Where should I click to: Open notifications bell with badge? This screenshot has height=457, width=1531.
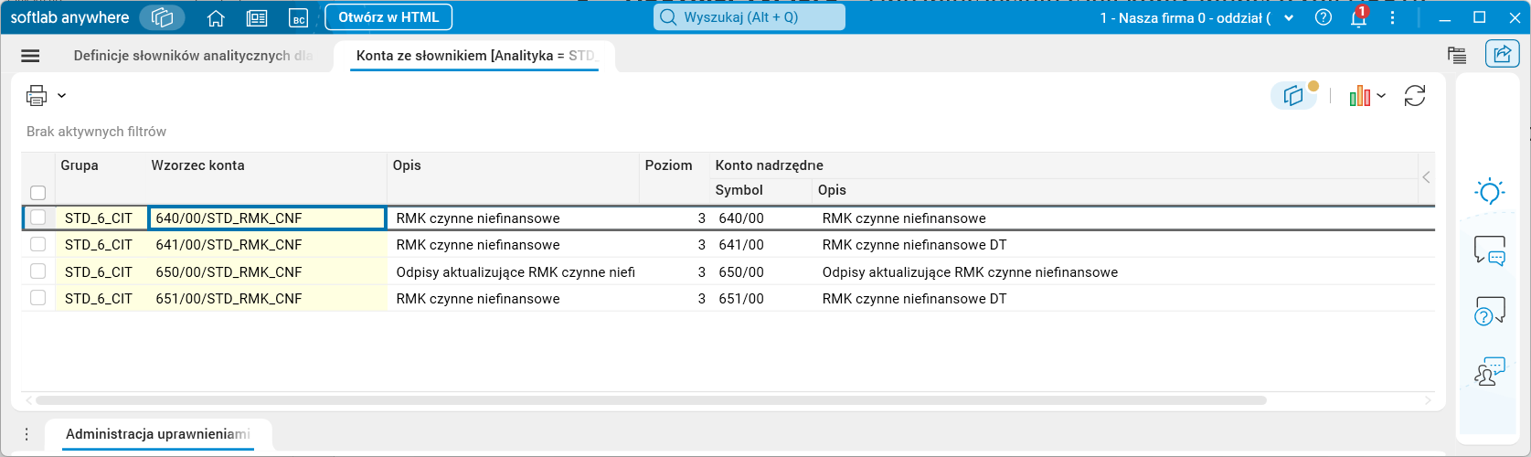1359,17
